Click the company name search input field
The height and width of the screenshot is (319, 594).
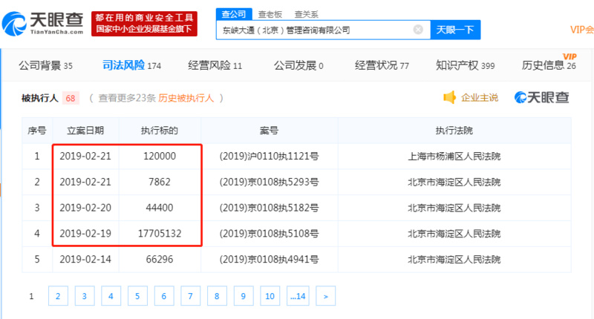(x=312, y=30)
